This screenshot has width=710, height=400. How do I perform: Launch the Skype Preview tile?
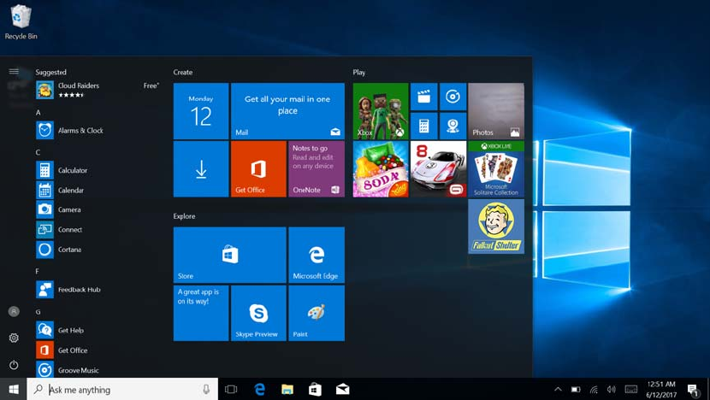(258, 313)
